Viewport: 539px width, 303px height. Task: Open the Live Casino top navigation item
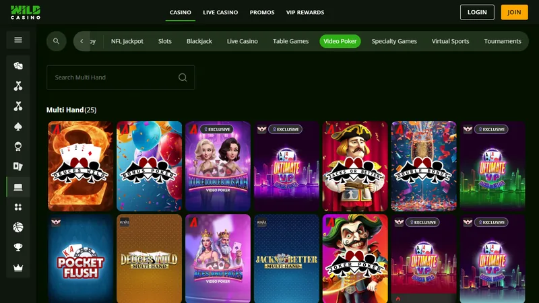(x=220, y=12)
